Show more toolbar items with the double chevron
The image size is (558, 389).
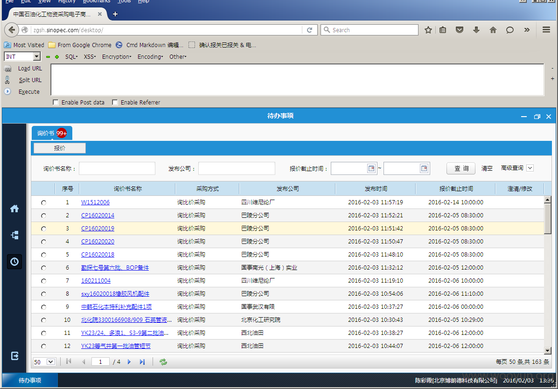[527, 30]
